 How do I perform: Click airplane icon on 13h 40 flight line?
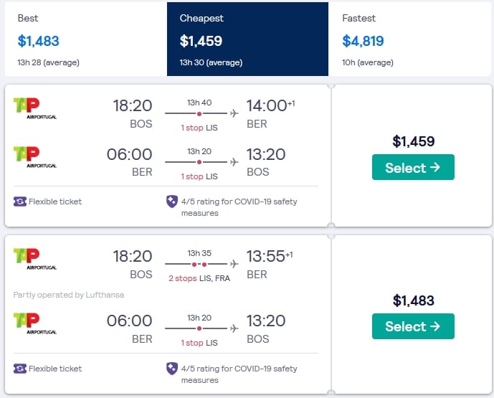[234, 113]
